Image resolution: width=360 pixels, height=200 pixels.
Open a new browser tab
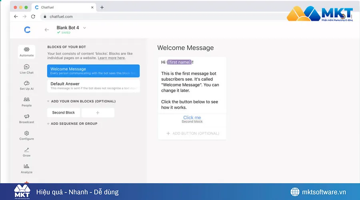(102, 7)
